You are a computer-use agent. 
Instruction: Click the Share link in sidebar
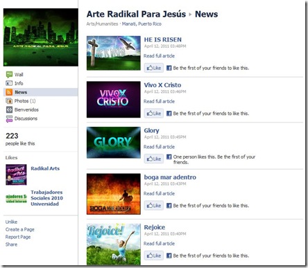tap(11, 244)
